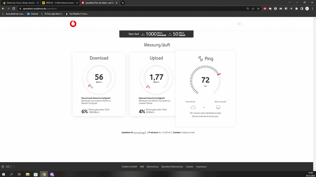Image resolution: width=316 pixels, height=177 pixels.
Task: Open the Extensions puzzle-piece menu
Action: [296, 9]
